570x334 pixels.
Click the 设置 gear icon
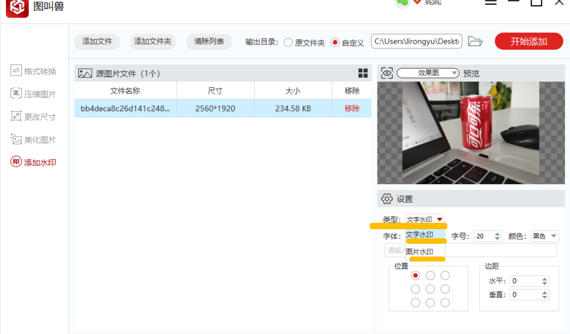tap(387, 199)
